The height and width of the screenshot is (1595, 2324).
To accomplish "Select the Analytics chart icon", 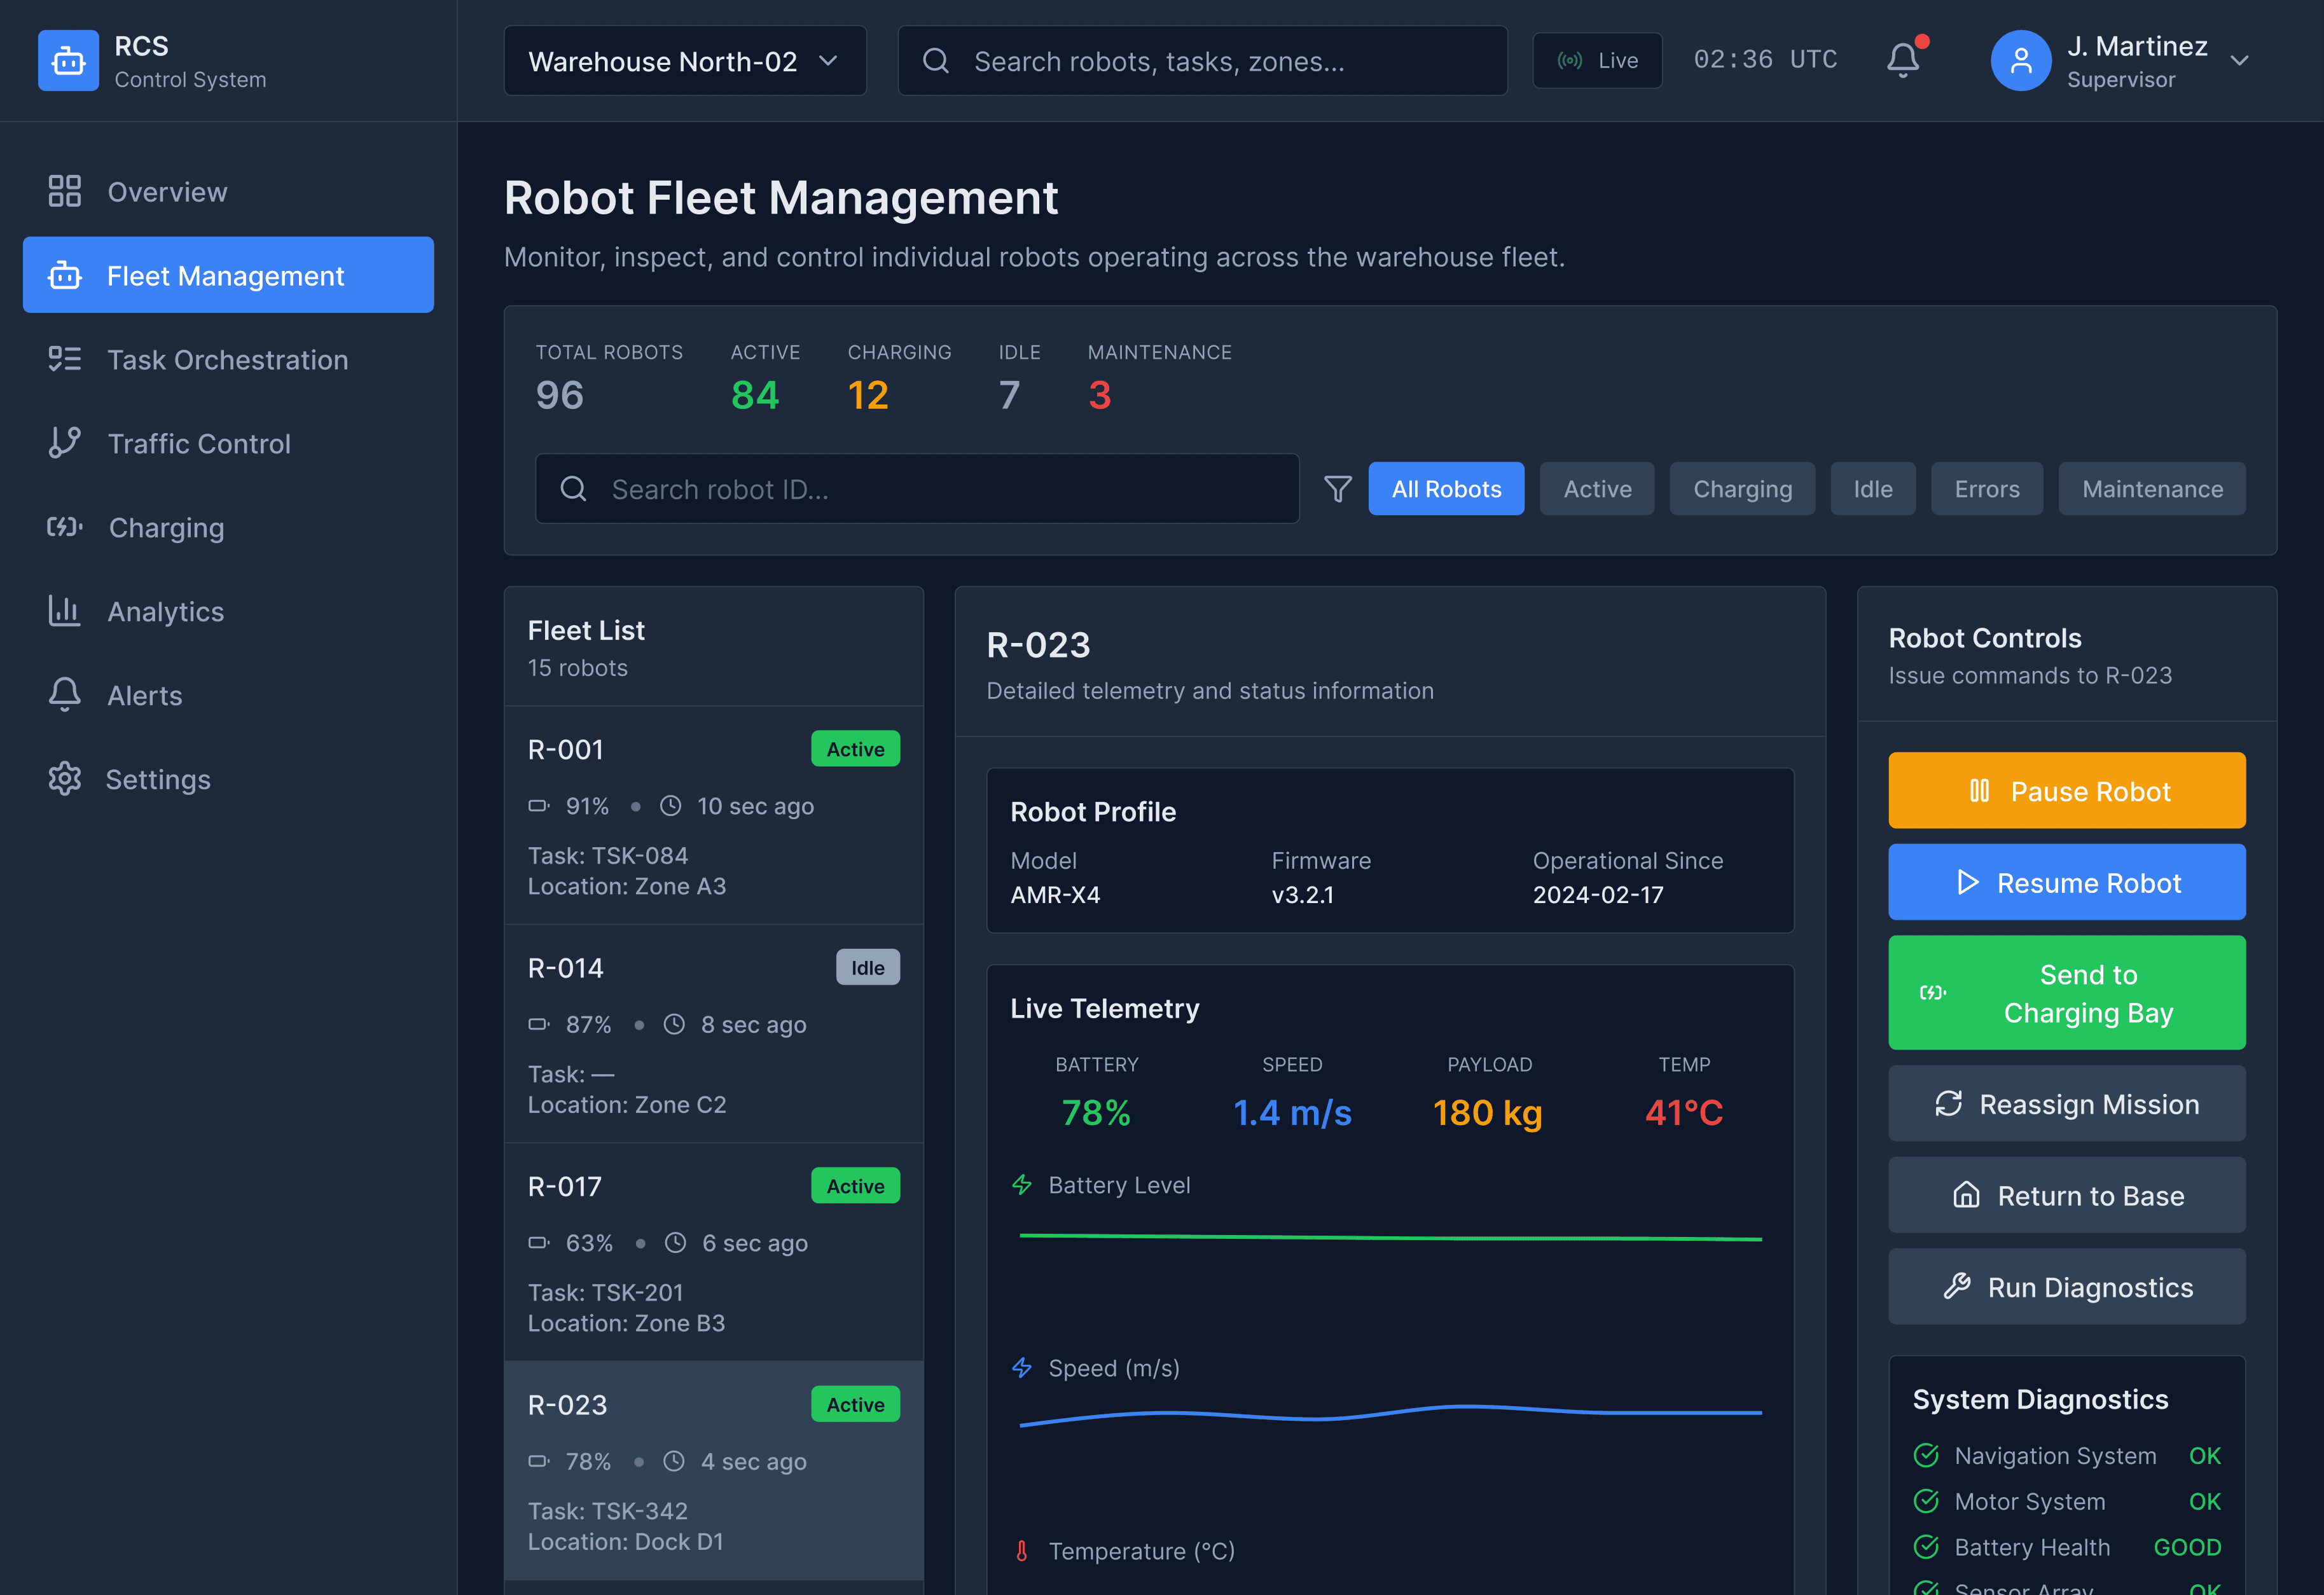I will pos(65,611).
